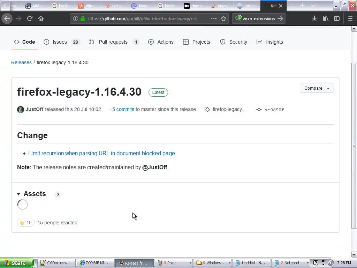Expand hidden system tray icons
This screenshot has width=357, height=268.
click(x=331, y=263)
